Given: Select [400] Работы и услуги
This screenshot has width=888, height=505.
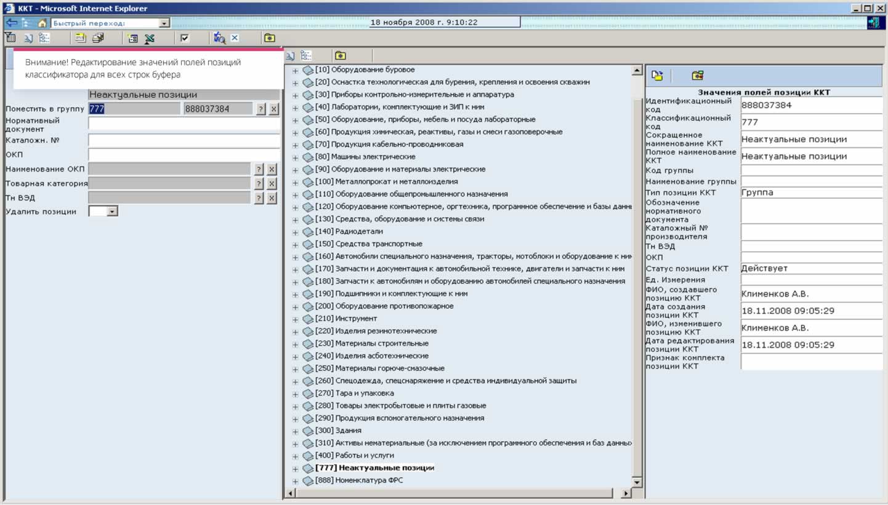Looking at the screenshot, I should point(354,455).
